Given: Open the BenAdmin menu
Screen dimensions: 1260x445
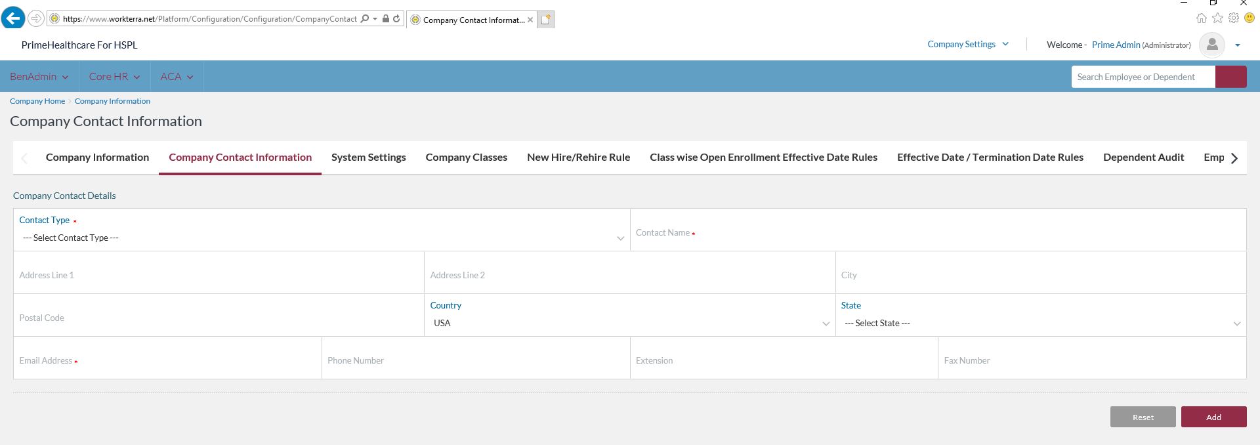Looking at the screenshot, I should point(39,77).
